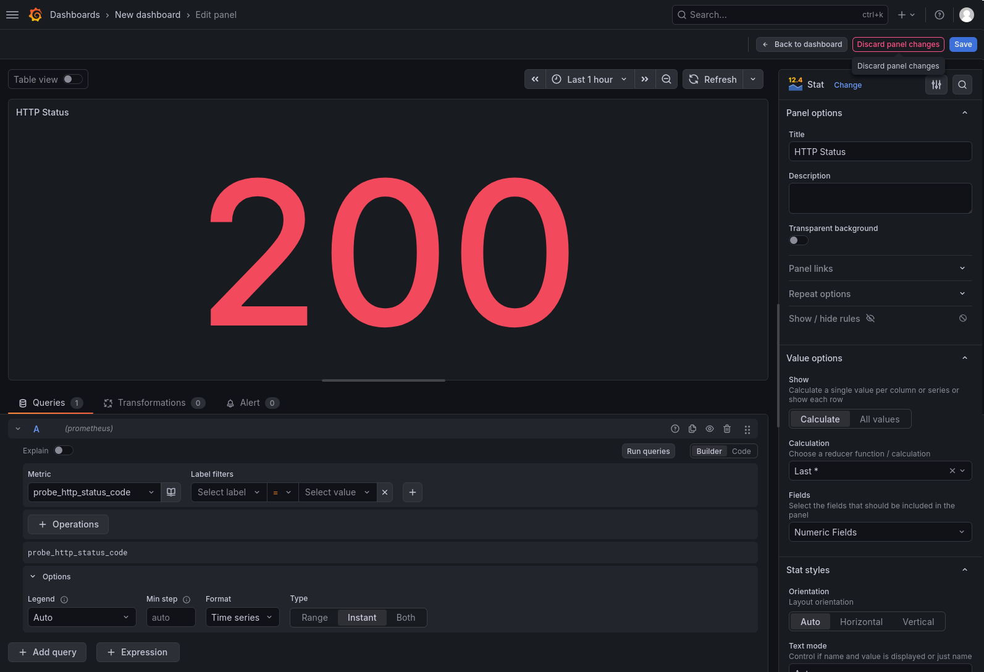Switch to Transformations tab
The image size is (984, 672).
pyautogui.click(x=154, y=403)
